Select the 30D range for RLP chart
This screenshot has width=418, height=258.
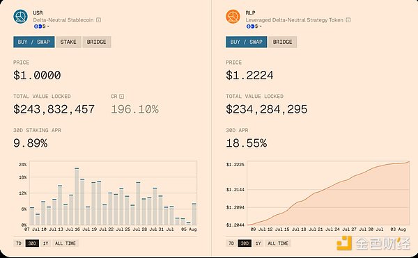click(245, 243)
